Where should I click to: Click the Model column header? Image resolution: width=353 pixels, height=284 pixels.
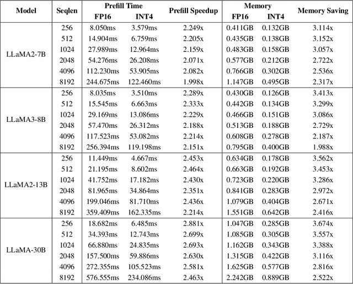(25, 10)
